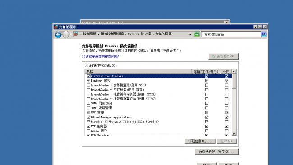Select 控制面板 breadcrumb
Viewport: 293px width, 165px height.
(90, 34)
